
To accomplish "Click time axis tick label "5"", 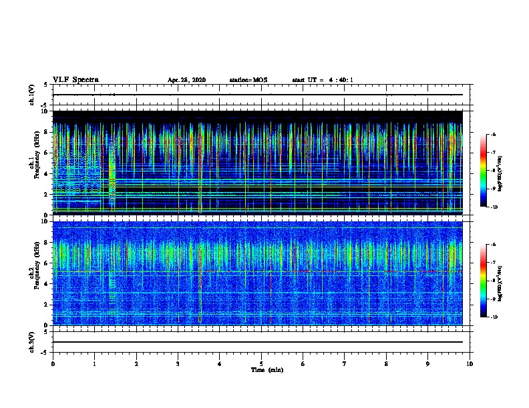I will (x=261, y=364).
